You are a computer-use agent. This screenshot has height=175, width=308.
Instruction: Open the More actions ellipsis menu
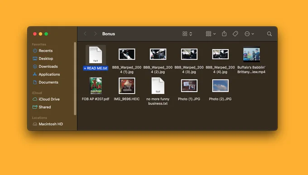tap(249, 34)
